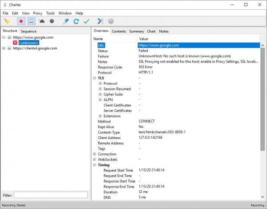Viewport: 267px width, 209px height.
Task: Select the <unknown> request in tree
Action: pyautogui.click(x=29, y=43)
